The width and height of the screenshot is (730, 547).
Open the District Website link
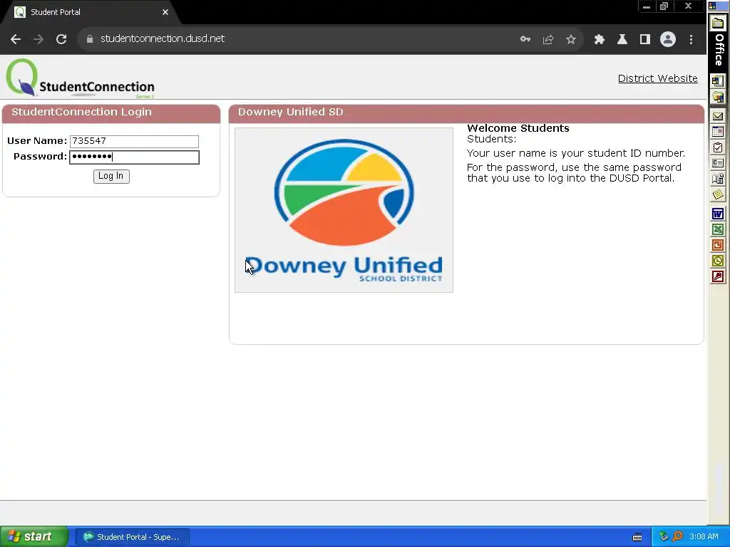coord(657,78)
